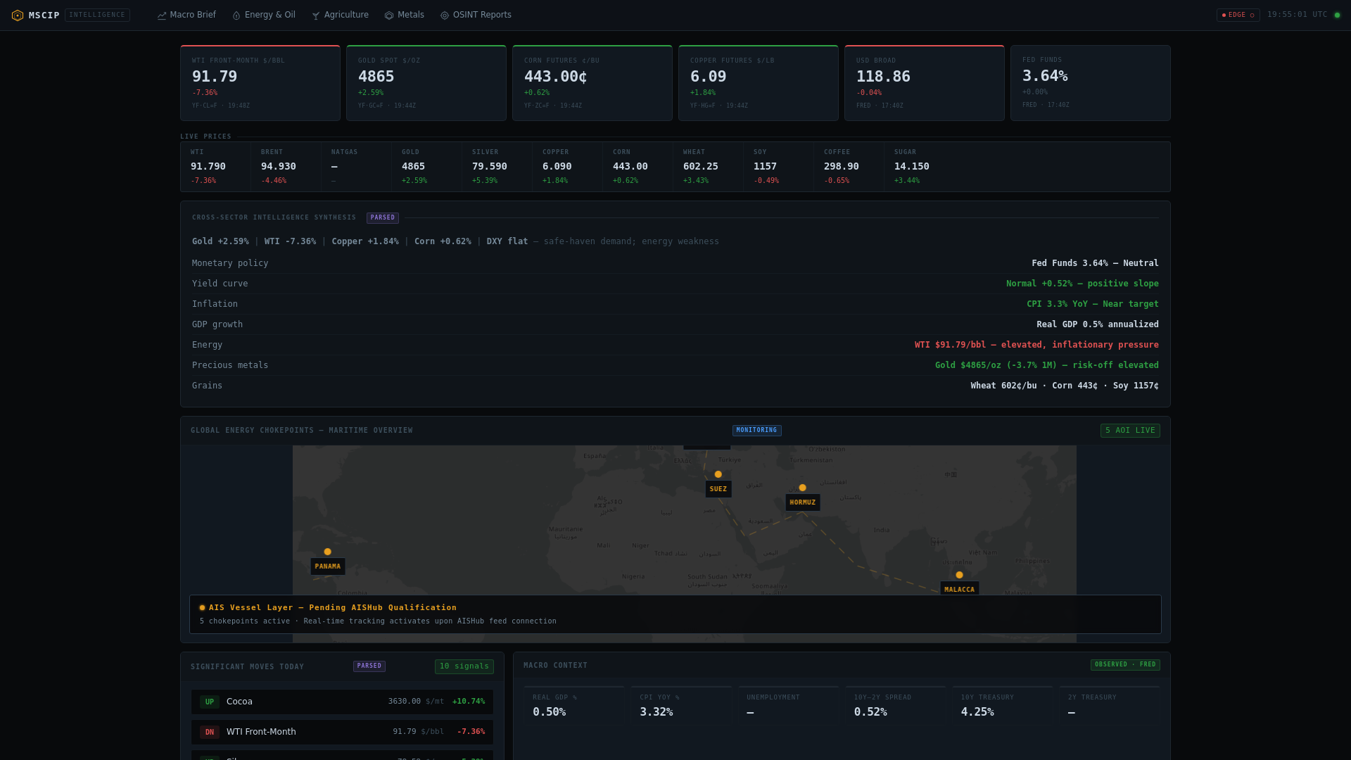Switch to OSINT Reports tab

point(476,15)
